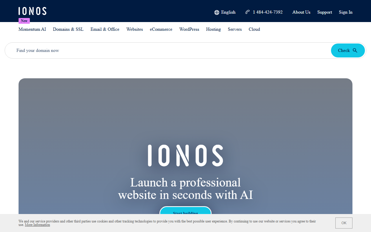Open the Servers menu
371x232 pixels.
pos(235,29)
